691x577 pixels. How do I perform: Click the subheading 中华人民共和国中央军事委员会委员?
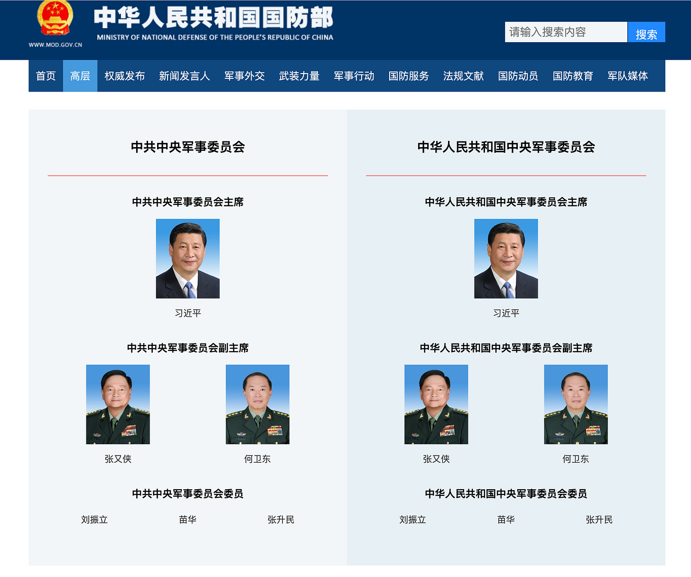coord(506,494)
